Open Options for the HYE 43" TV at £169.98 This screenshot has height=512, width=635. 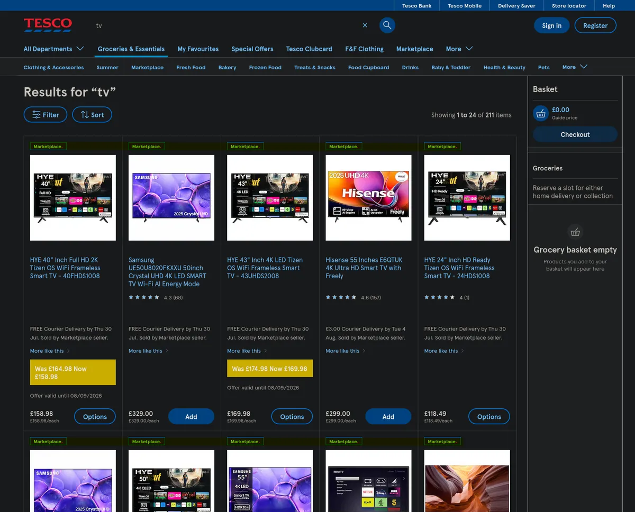click(x=292, y=417)
